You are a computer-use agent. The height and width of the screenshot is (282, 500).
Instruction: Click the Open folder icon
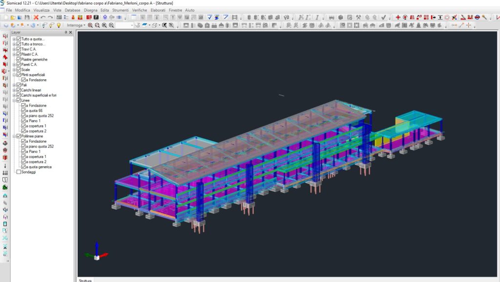coord(13,18)
